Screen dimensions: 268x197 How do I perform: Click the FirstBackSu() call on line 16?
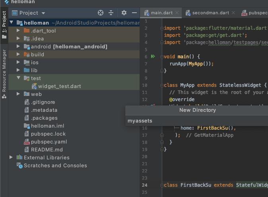215,128
